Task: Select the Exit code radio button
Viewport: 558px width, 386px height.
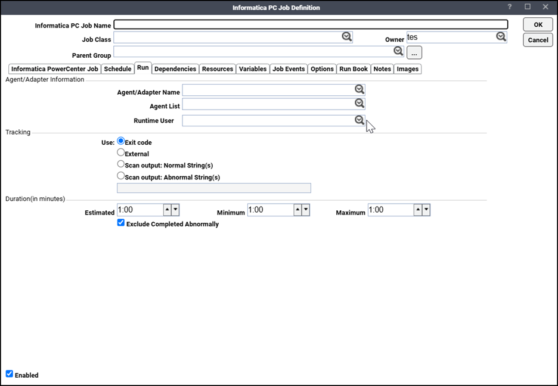Action: [121, 141]
